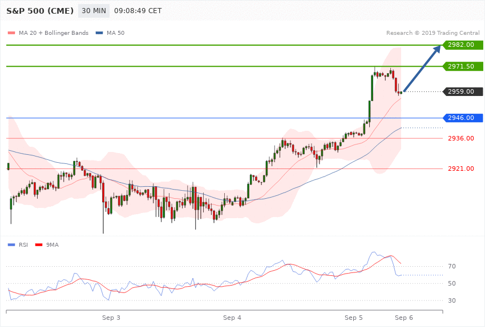Click the Research © 2019 Trading Central credit
This screenshot has width=485, height=329.
(433, 33)
